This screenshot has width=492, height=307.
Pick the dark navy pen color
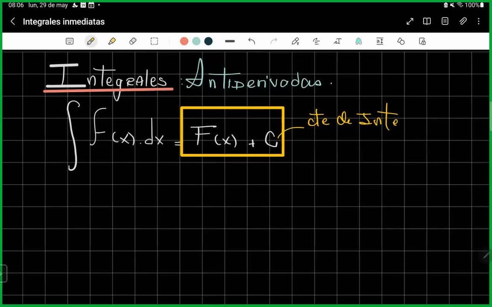point(208,41)
